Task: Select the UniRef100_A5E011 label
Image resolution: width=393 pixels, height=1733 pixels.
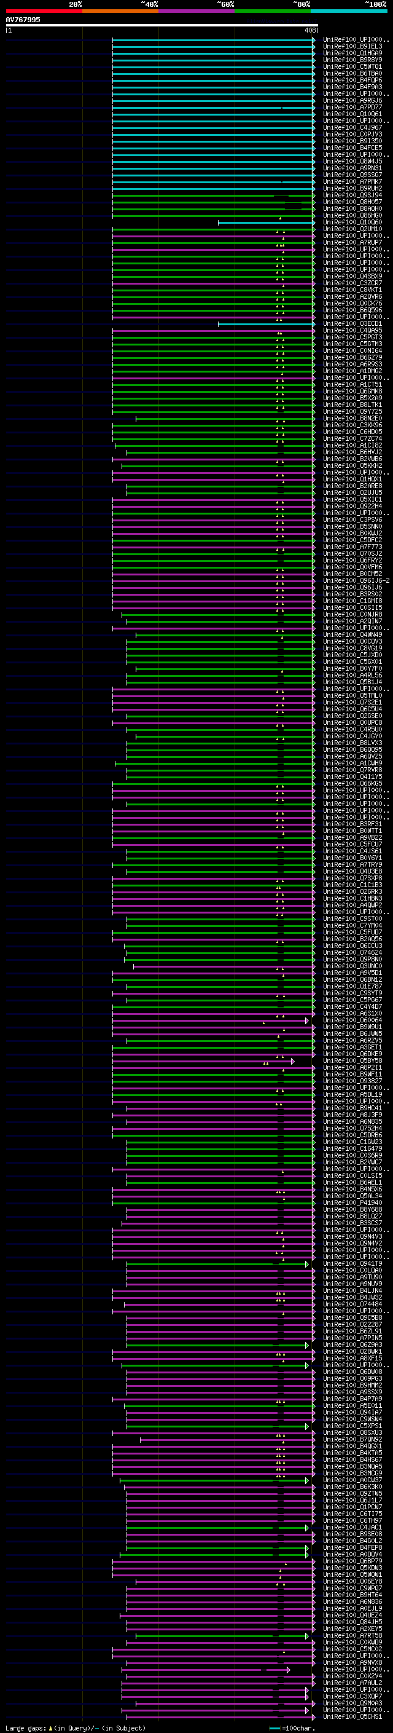Action: 352,1405
